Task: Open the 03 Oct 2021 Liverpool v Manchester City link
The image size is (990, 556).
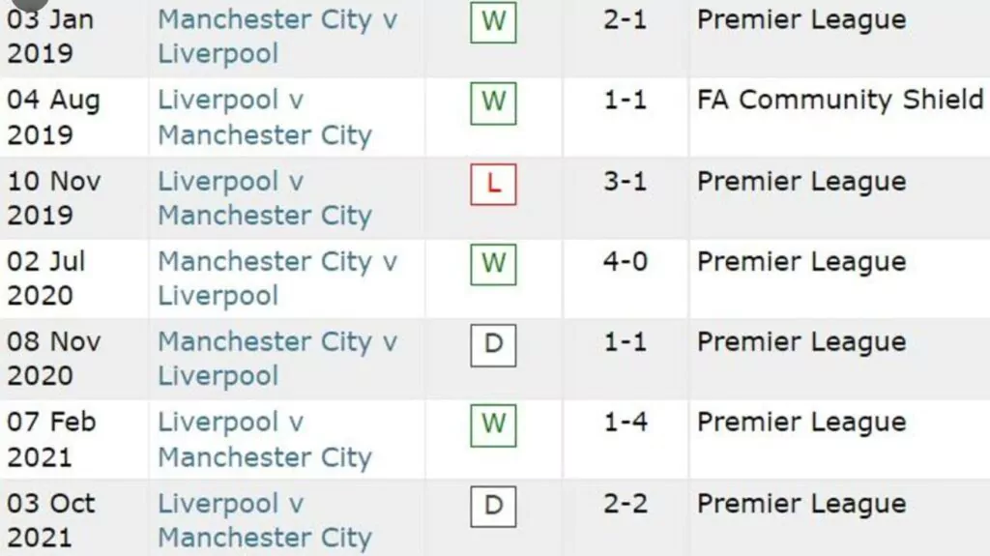Action: coord(265,520)
